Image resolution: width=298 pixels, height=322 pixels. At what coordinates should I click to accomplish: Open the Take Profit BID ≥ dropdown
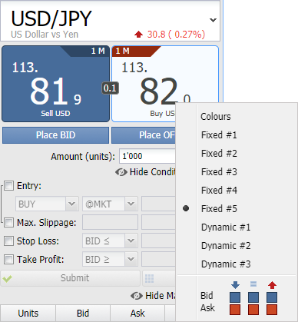[110, 259]
